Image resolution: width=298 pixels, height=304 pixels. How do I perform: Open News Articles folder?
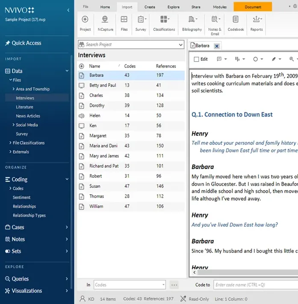point(28,116)
